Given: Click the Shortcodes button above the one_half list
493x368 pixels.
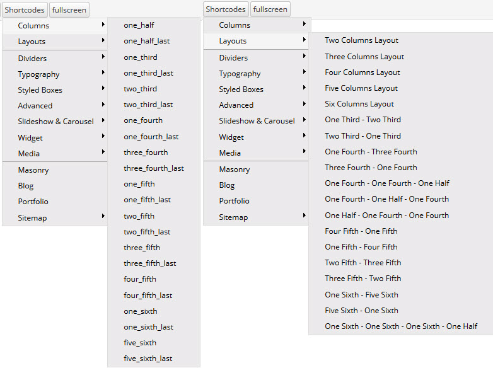Looking at the screenshot, I should (x=25, y=9).
